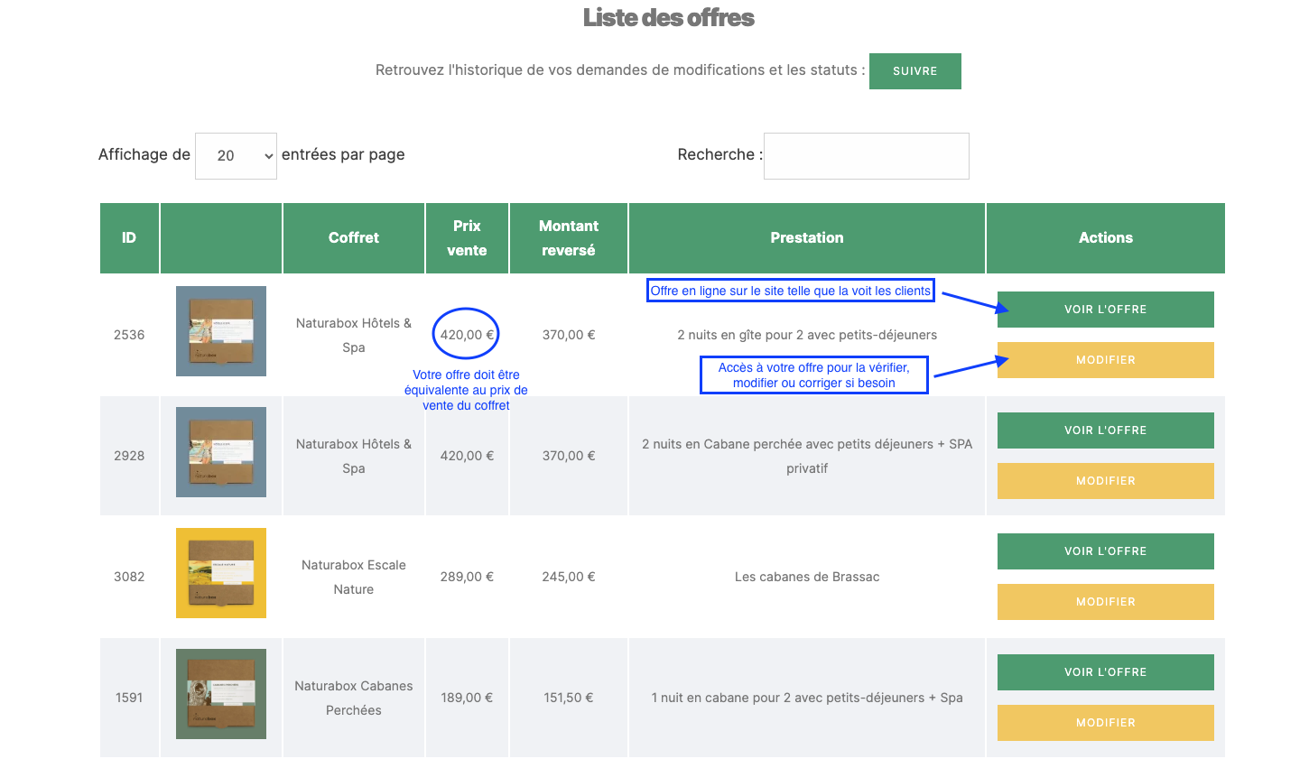View offer 2536 with Voir l'offre
The width and height of the screenshot is (1309, 768).
[1105, 310]
